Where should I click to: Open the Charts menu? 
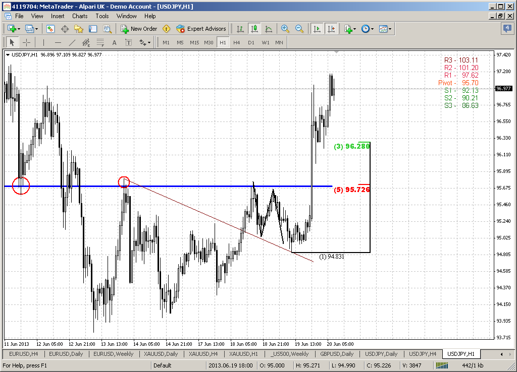80,16
